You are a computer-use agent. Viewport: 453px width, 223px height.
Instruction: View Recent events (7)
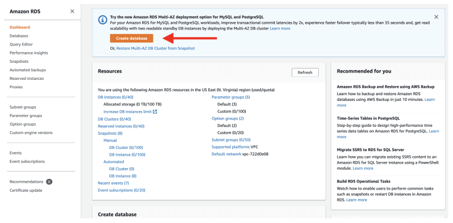coord(113,183)
